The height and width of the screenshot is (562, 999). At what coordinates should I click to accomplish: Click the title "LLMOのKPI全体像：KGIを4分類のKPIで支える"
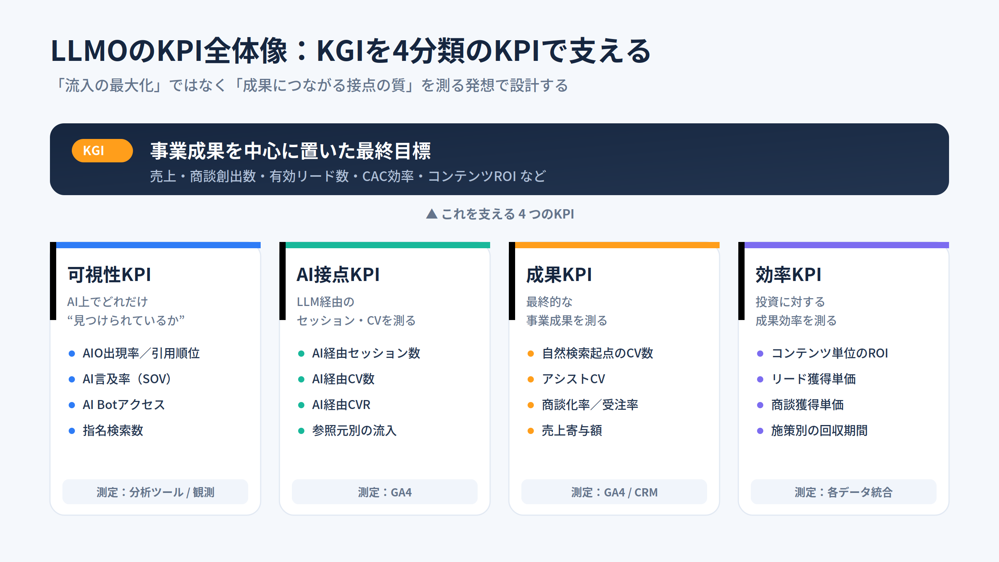coord(351,51)
